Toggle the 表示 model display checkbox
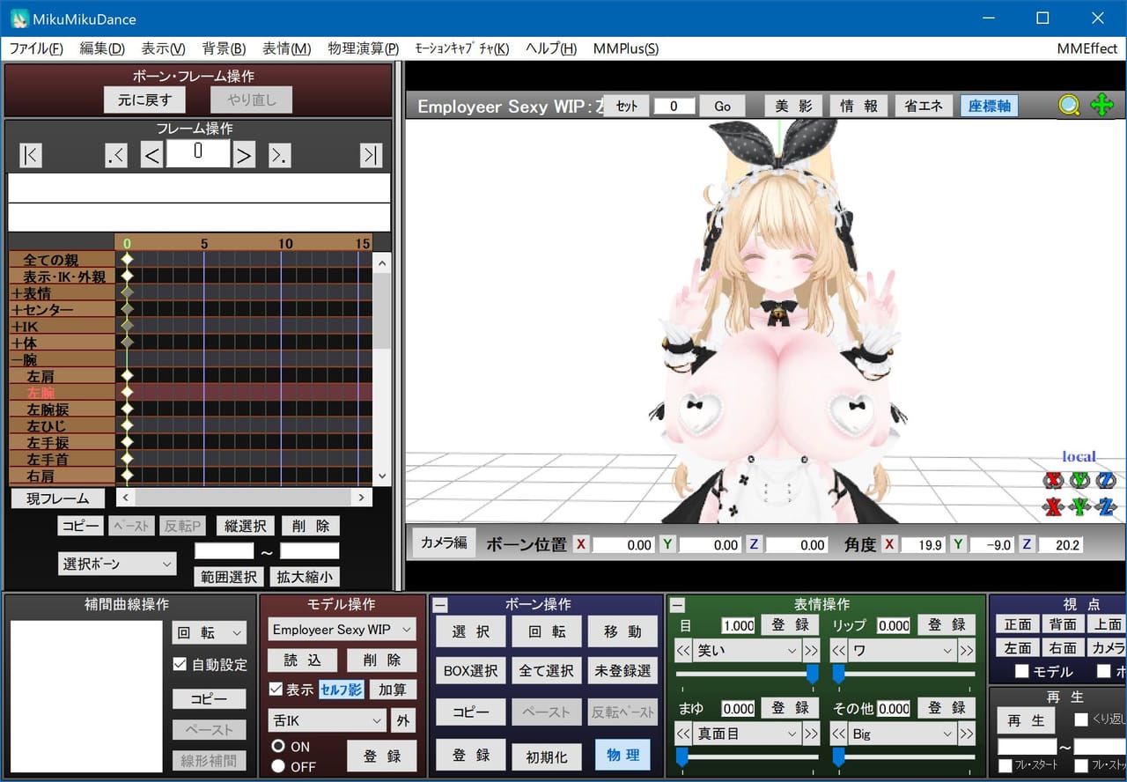This screenshot has height=782, width=1127. tap(276, 689)
